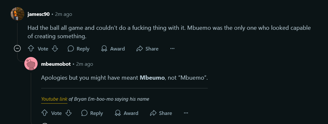Viewport: 328px width, 124px height.
Task: Click jamesc90's avatar picture
Action: click(x=18, y=14)
